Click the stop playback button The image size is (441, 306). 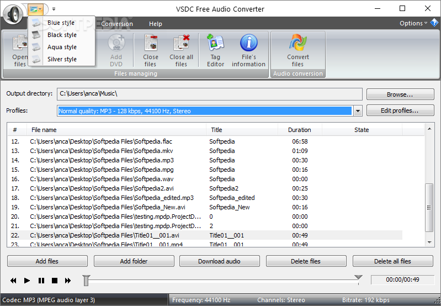click(55, 281)
